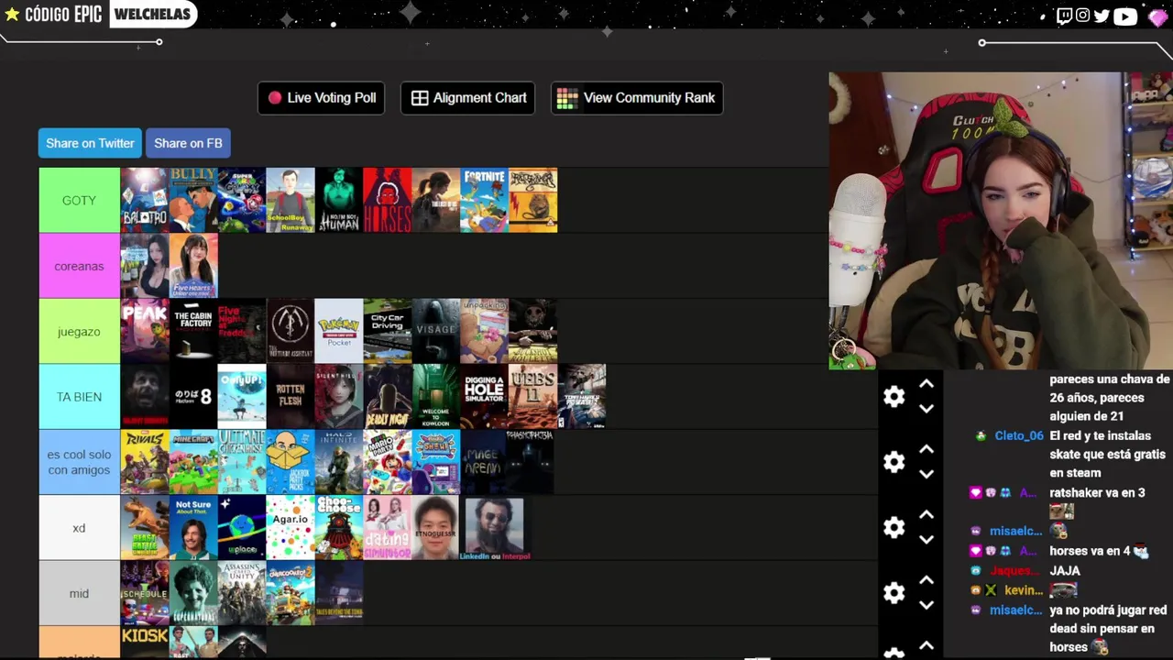Select the Assassin's Creed Unity tile
This screenshot has width=1173, height=660.
(242, 593)
